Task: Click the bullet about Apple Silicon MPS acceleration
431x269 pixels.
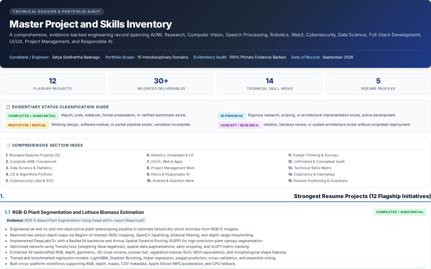Action: 123,264
